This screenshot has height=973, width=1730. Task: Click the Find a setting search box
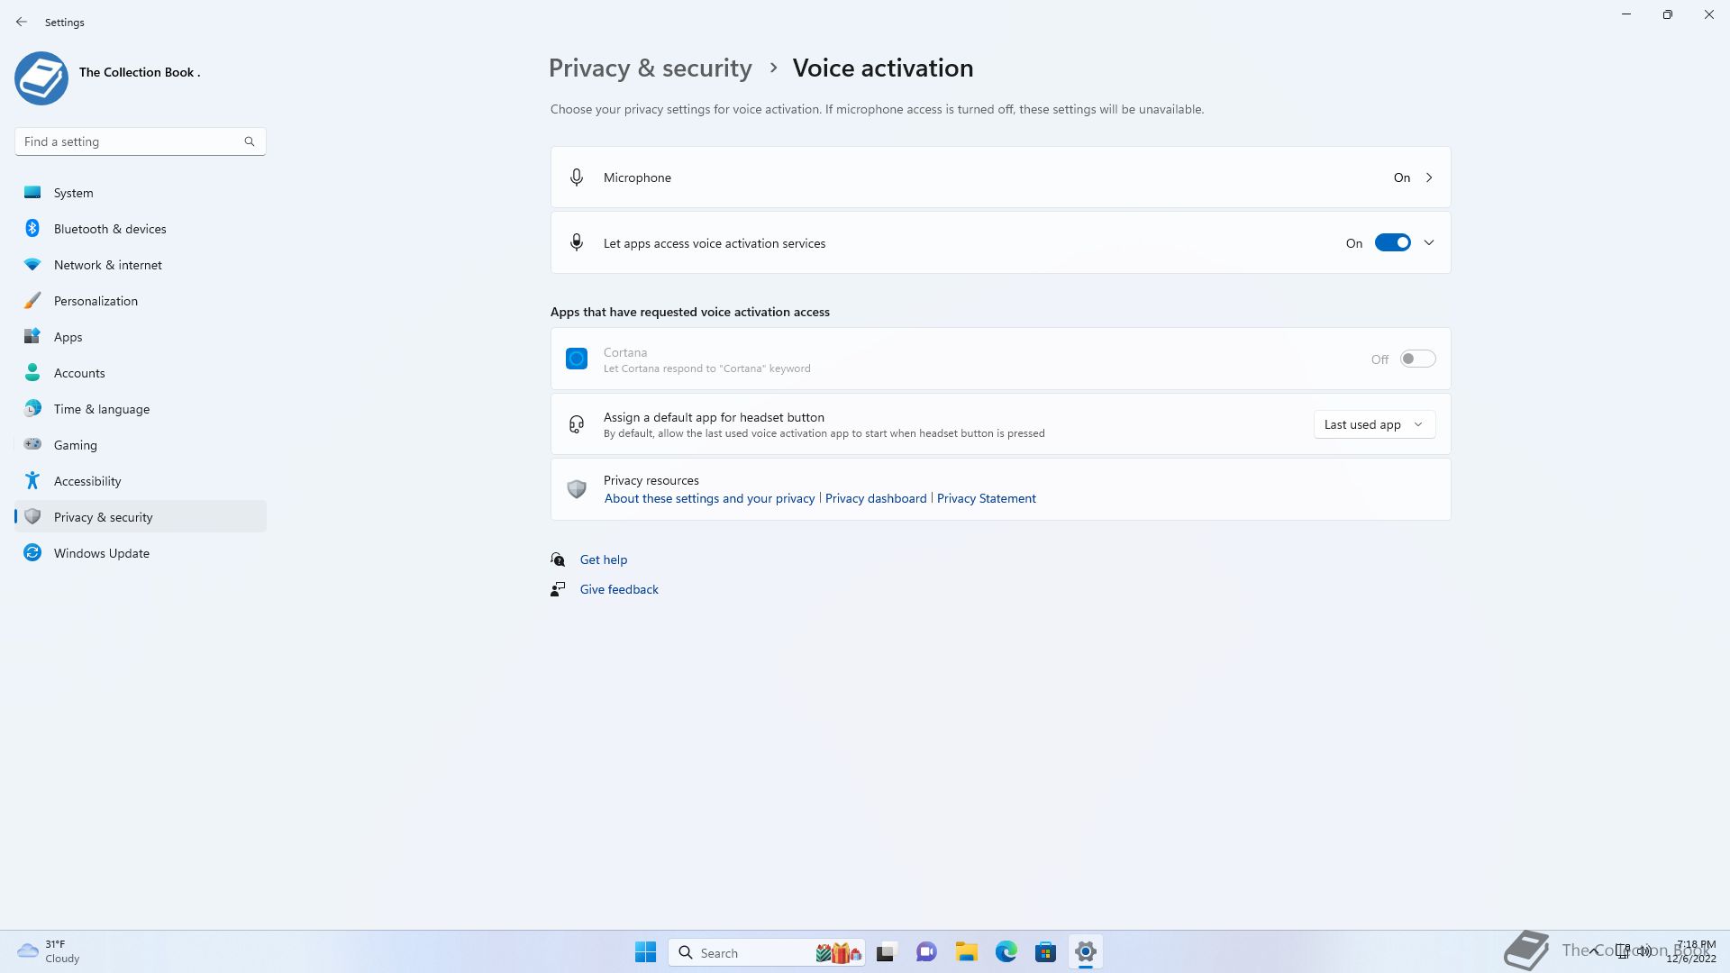pyautogui.click(x=131, y=141)
